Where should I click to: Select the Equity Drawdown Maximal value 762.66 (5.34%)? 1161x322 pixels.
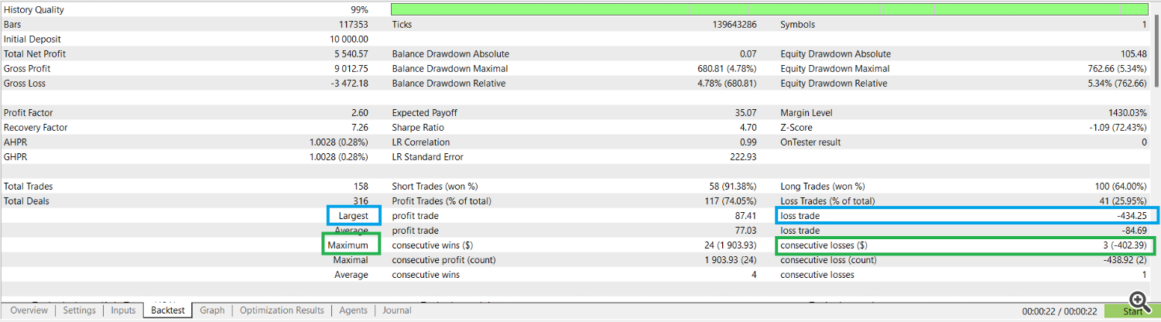(1117, 69)
